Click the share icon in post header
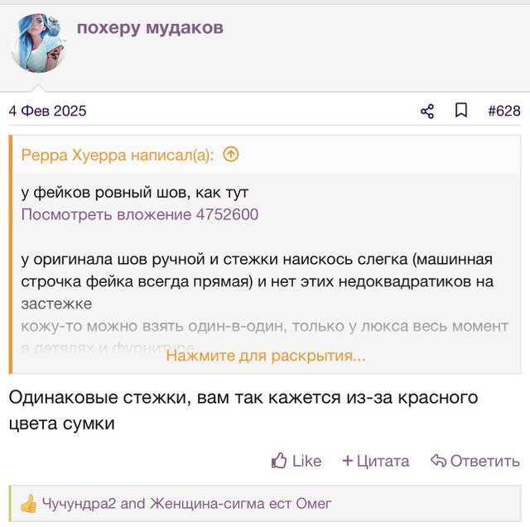The height and width of the screenshot is (527, 530). tap(427, 111)
